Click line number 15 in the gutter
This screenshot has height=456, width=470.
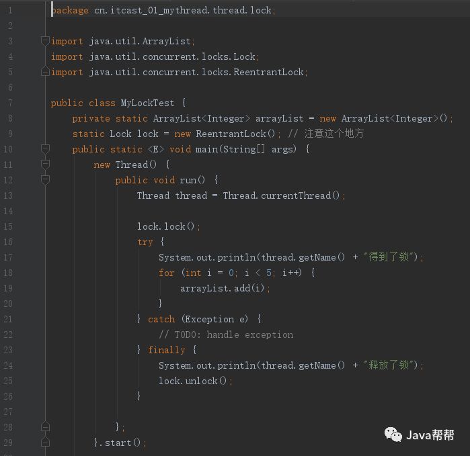[8, 226]
